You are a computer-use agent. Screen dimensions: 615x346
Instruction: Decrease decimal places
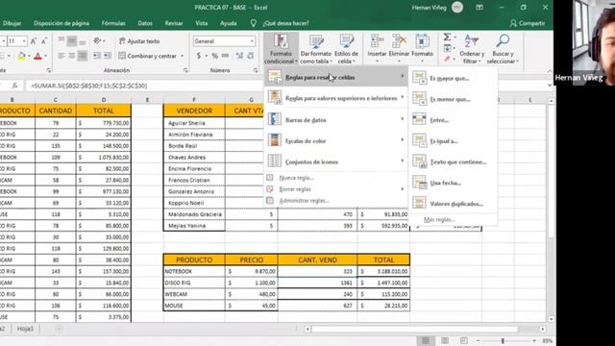point(250,56)
